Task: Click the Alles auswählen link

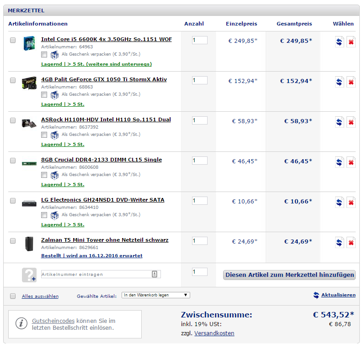Action: point(40,296)
